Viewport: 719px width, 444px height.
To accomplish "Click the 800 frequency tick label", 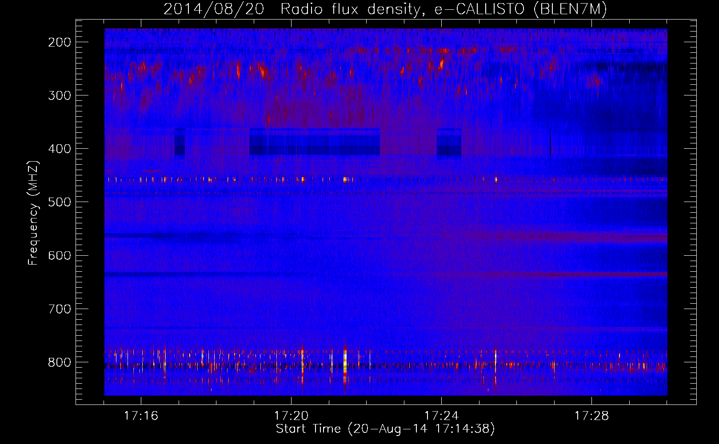I will point(60,362).
